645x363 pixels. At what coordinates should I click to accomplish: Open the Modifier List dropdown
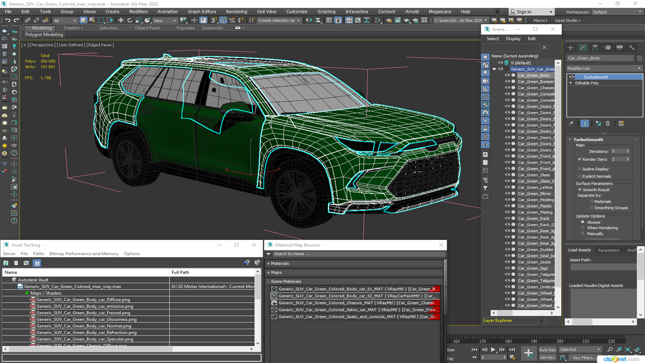click(x=604, y=69)
